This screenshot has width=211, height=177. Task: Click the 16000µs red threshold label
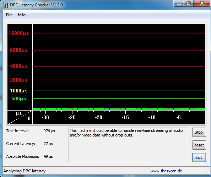(19, 33)
